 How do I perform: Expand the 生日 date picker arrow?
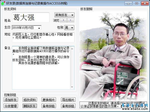pos(39,28)
